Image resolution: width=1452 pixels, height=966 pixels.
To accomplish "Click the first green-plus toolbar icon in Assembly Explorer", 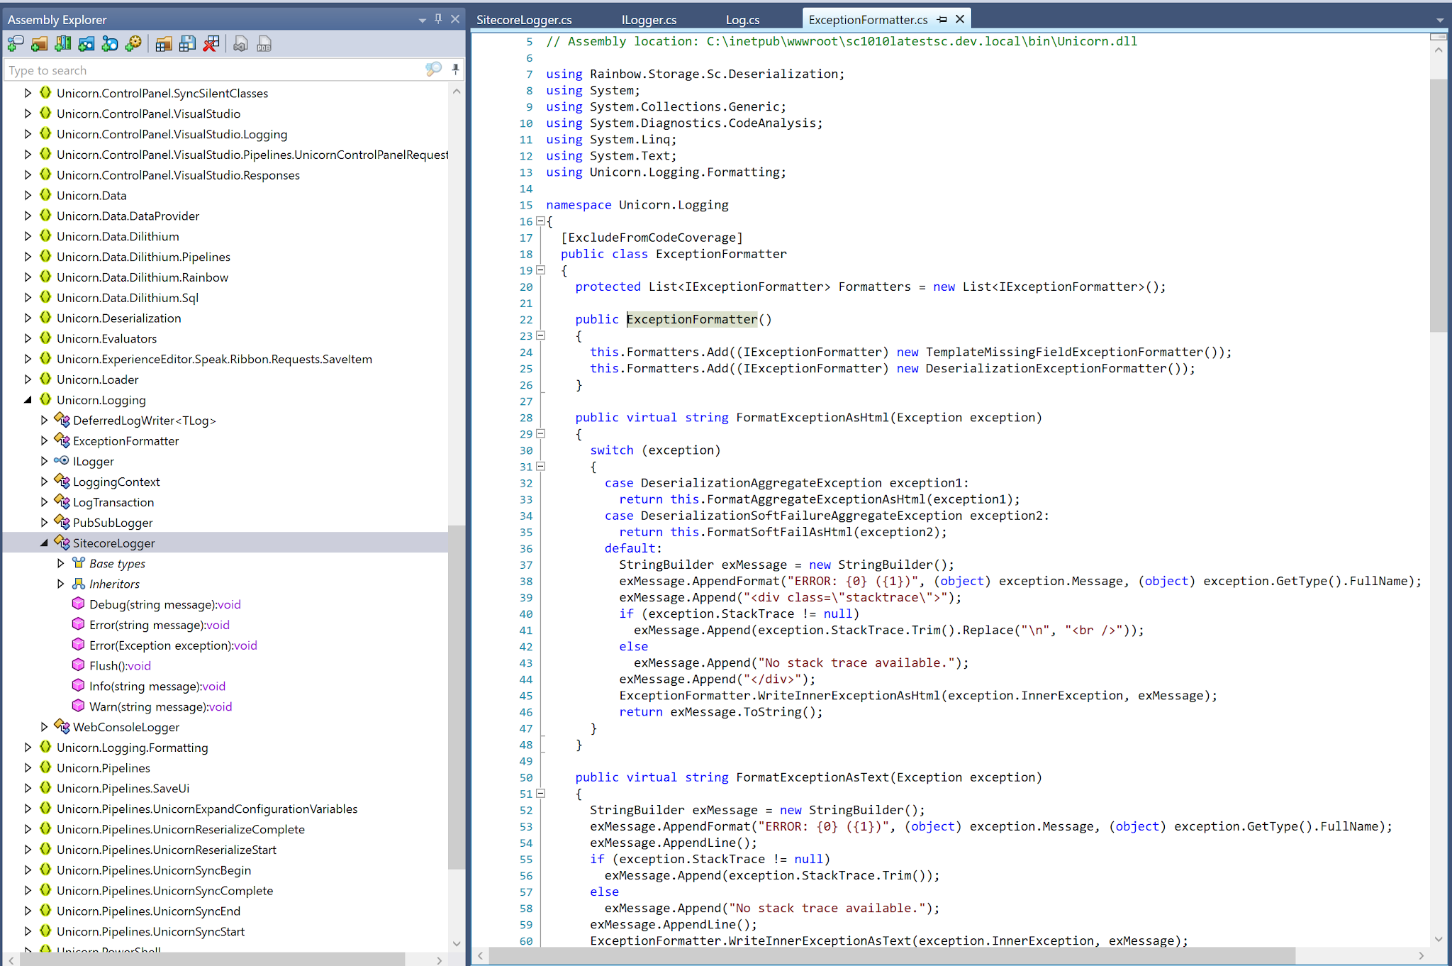I will click(16, 44).
